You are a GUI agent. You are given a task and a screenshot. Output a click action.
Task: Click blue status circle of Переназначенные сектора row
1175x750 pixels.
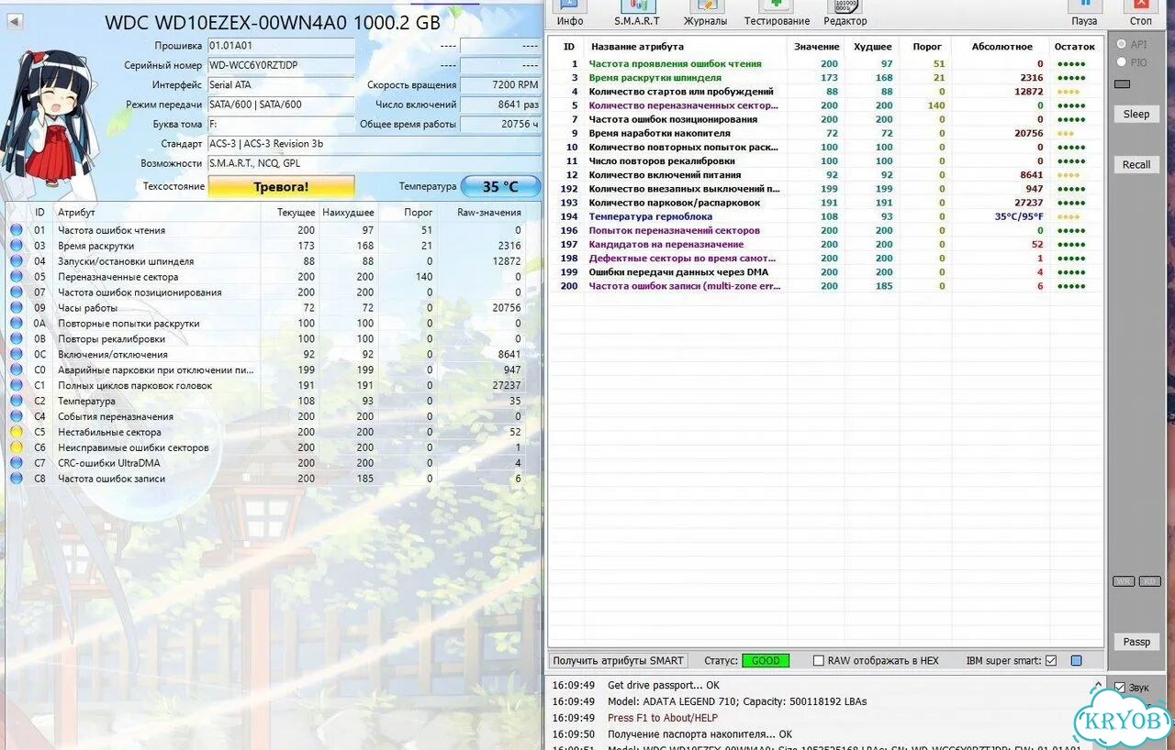coord(17,277)
